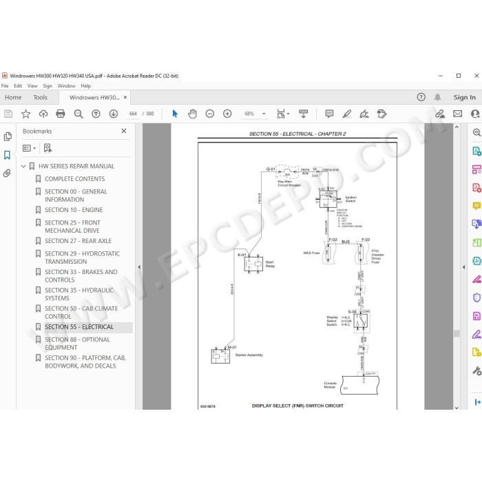Open SECTION 29 - HYDROSTATIC TRANSMISSION
Viewport: 482px width, 482px height.
tap(83, 258)
